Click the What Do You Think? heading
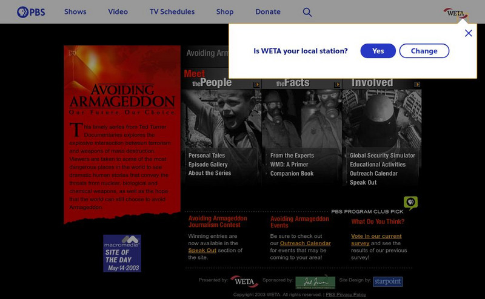Screen dimensions: 485x299 coord(378,222)
